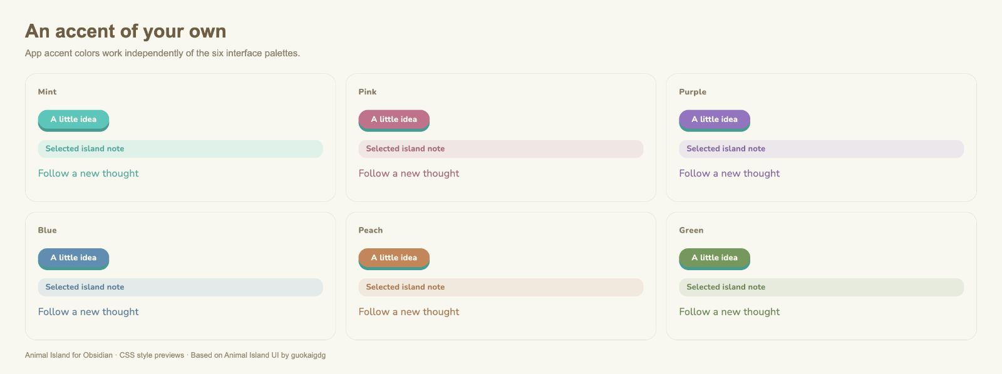Select the pink "Selected island note" item
The image size is (1002, 374).
(501, 149)
